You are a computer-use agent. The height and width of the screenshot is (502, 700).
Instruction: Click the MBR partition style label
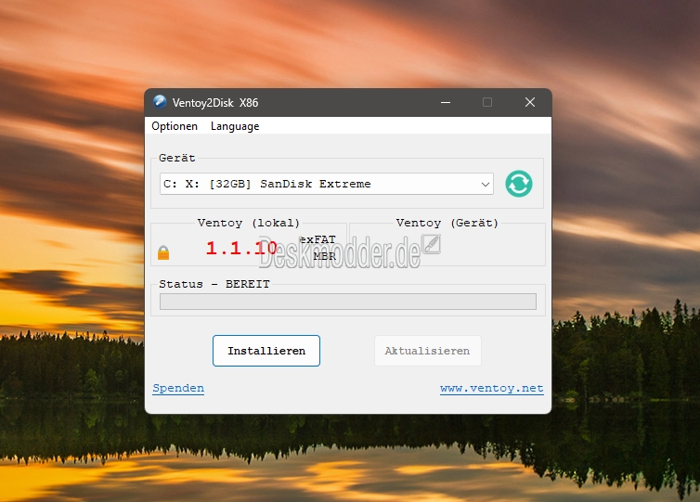point(324,255)
